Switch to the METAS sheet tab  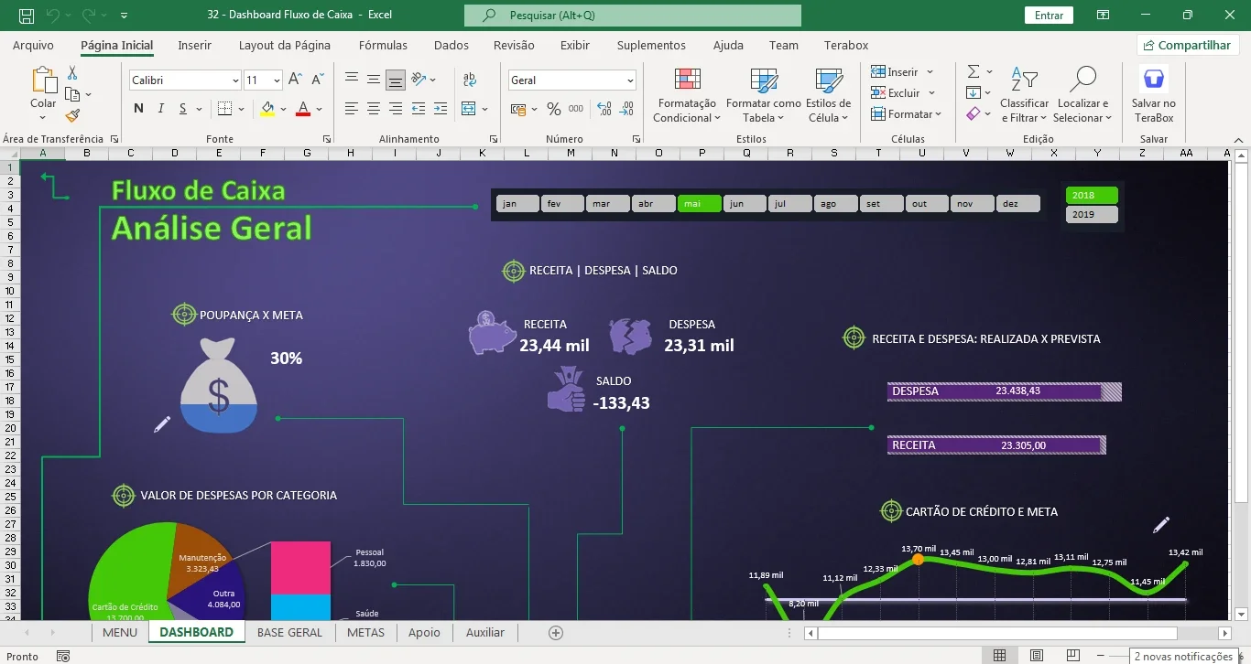pyautogui.click(x=365, y=632)
